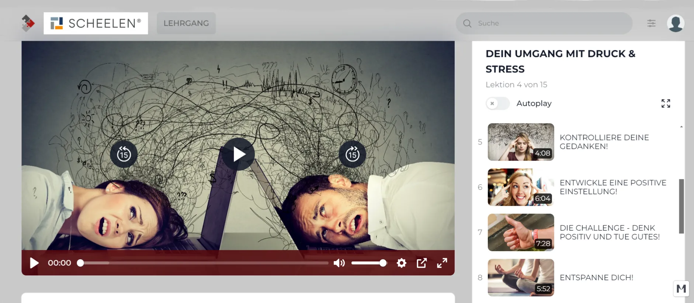Open the filter sliders settings icon
The width and height of the screenshot is (694, 303).
(x=652, y=23)
